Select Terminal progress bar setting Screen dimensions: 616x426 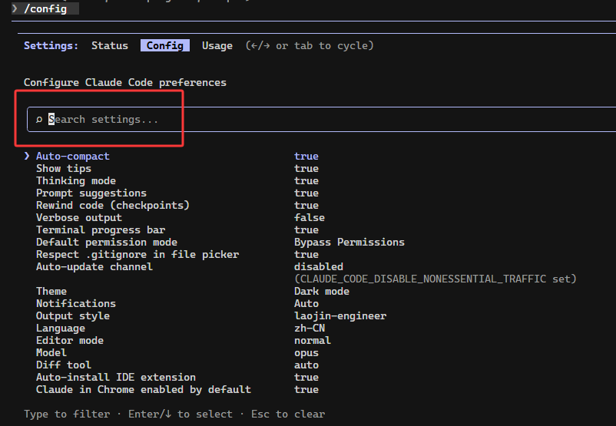(x=101, y=230)
